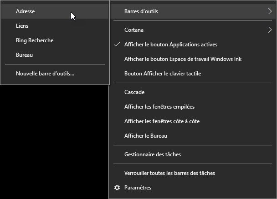
Task: Toggle Verrouiller toutes les barres des tâches
Action: pyautogui.click(x=169, y=173)
